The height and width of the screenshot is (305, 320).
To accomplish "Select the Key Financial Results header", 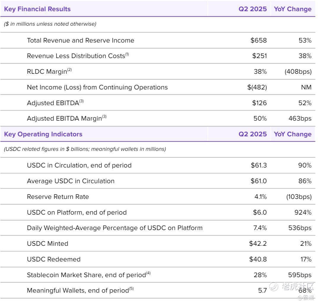I will [37, 9].
